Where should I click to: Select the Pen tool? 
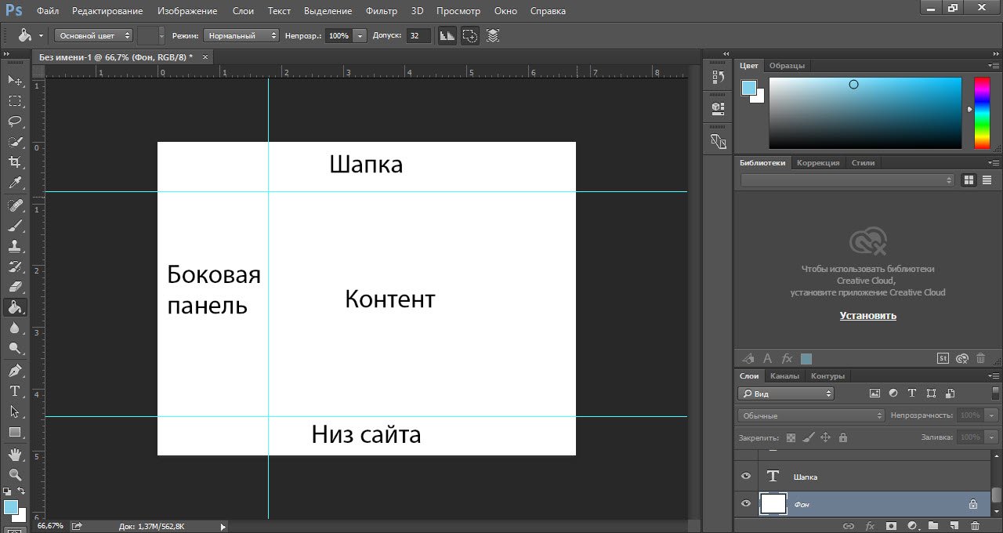coord(14,370)
